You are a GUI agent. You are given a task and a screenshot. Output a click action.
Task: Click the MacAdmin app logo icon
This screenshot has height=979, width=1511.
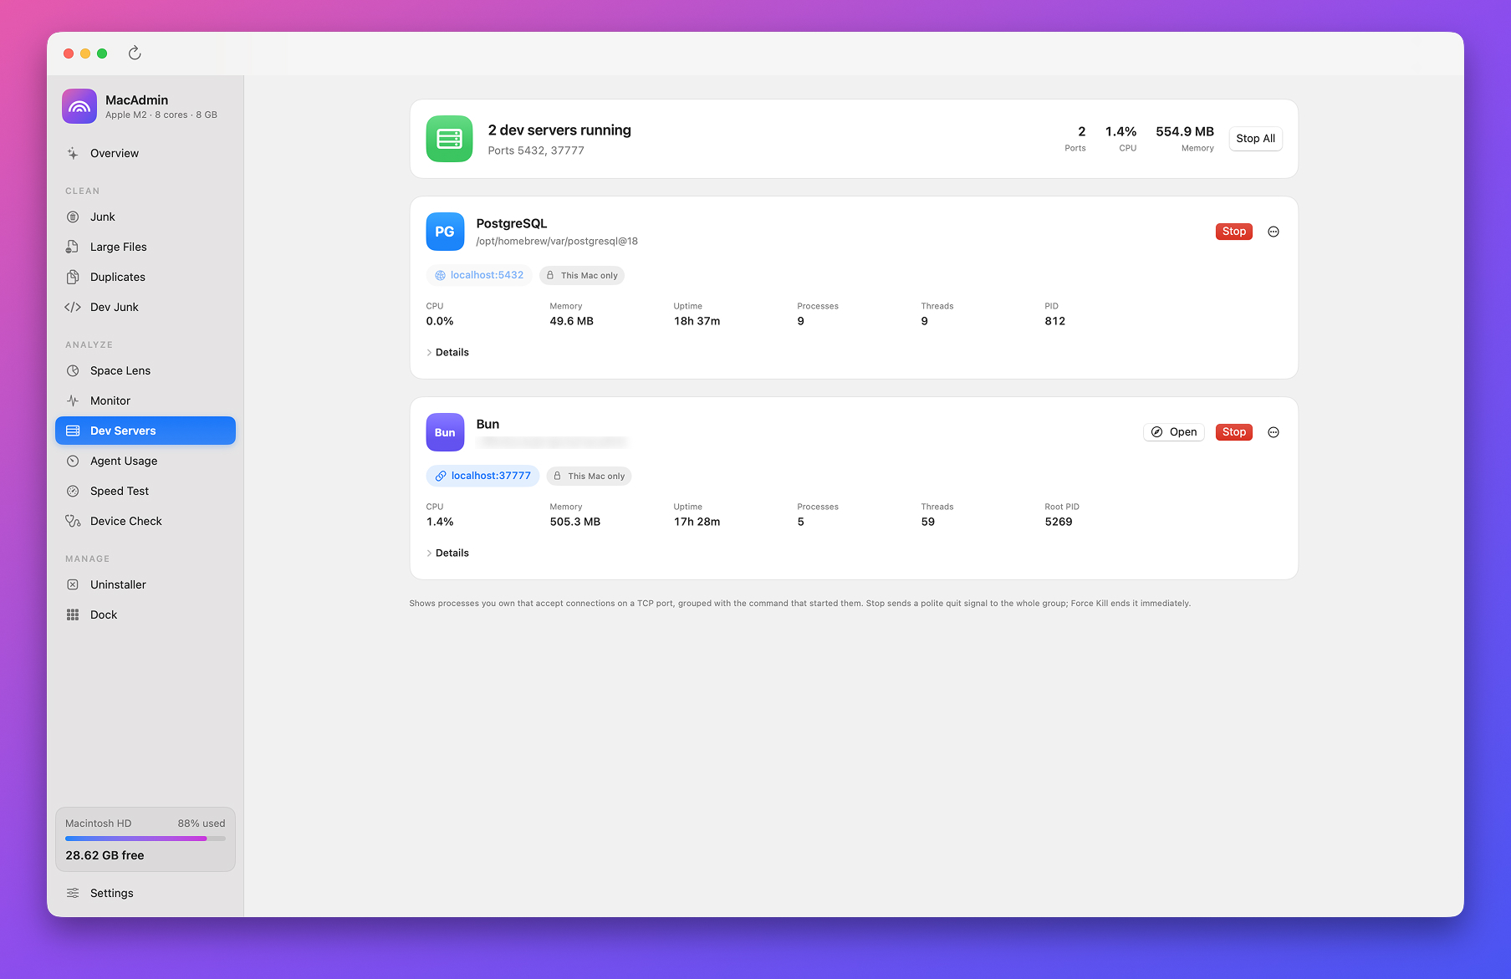pos(79,106)
